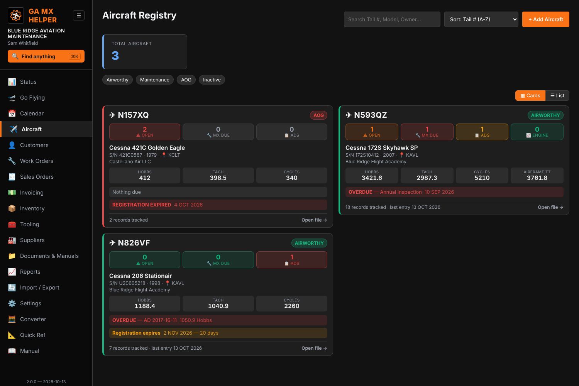579x386 pixels.
Task: Click the airplane icon beside N593QZ
Action: [349, 115]
